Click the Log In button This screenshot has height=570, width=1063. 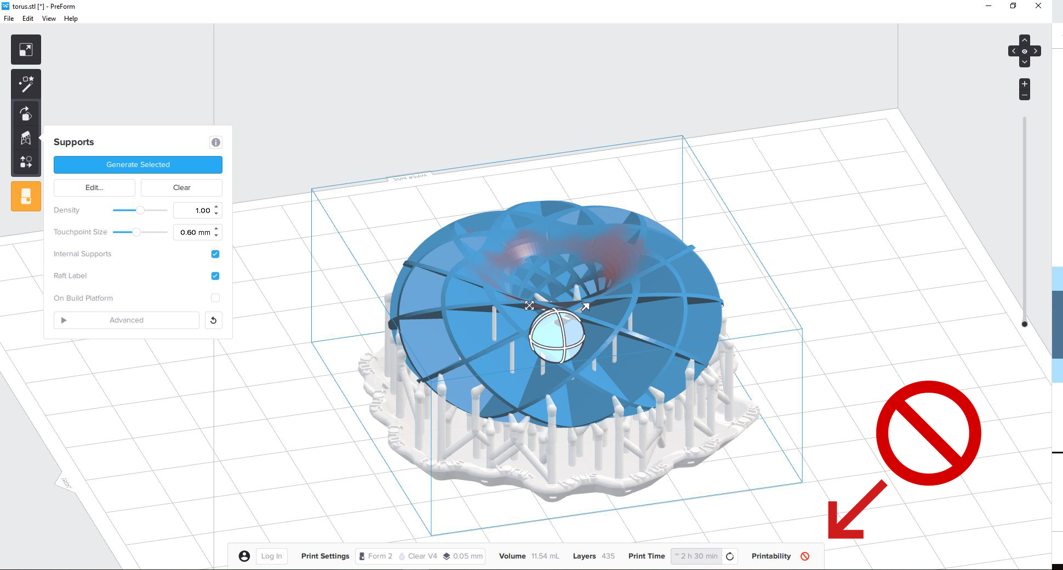pyautogui.click(x=272, y=556)
